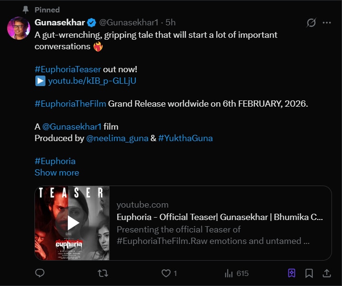
Task: Expand the tweet with Show more
Action: (x=57, y=173)
